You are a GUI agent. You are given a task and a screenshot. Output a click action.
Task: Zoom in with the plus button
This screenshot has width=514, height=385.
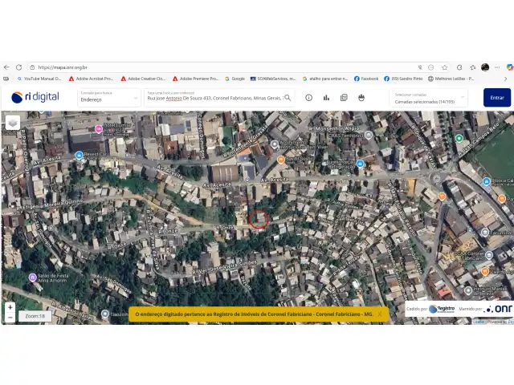10,307
